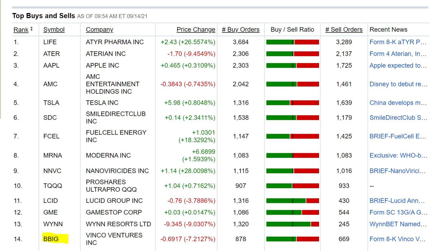Click the 3,289 sell orders value

[x=344, y=42]
